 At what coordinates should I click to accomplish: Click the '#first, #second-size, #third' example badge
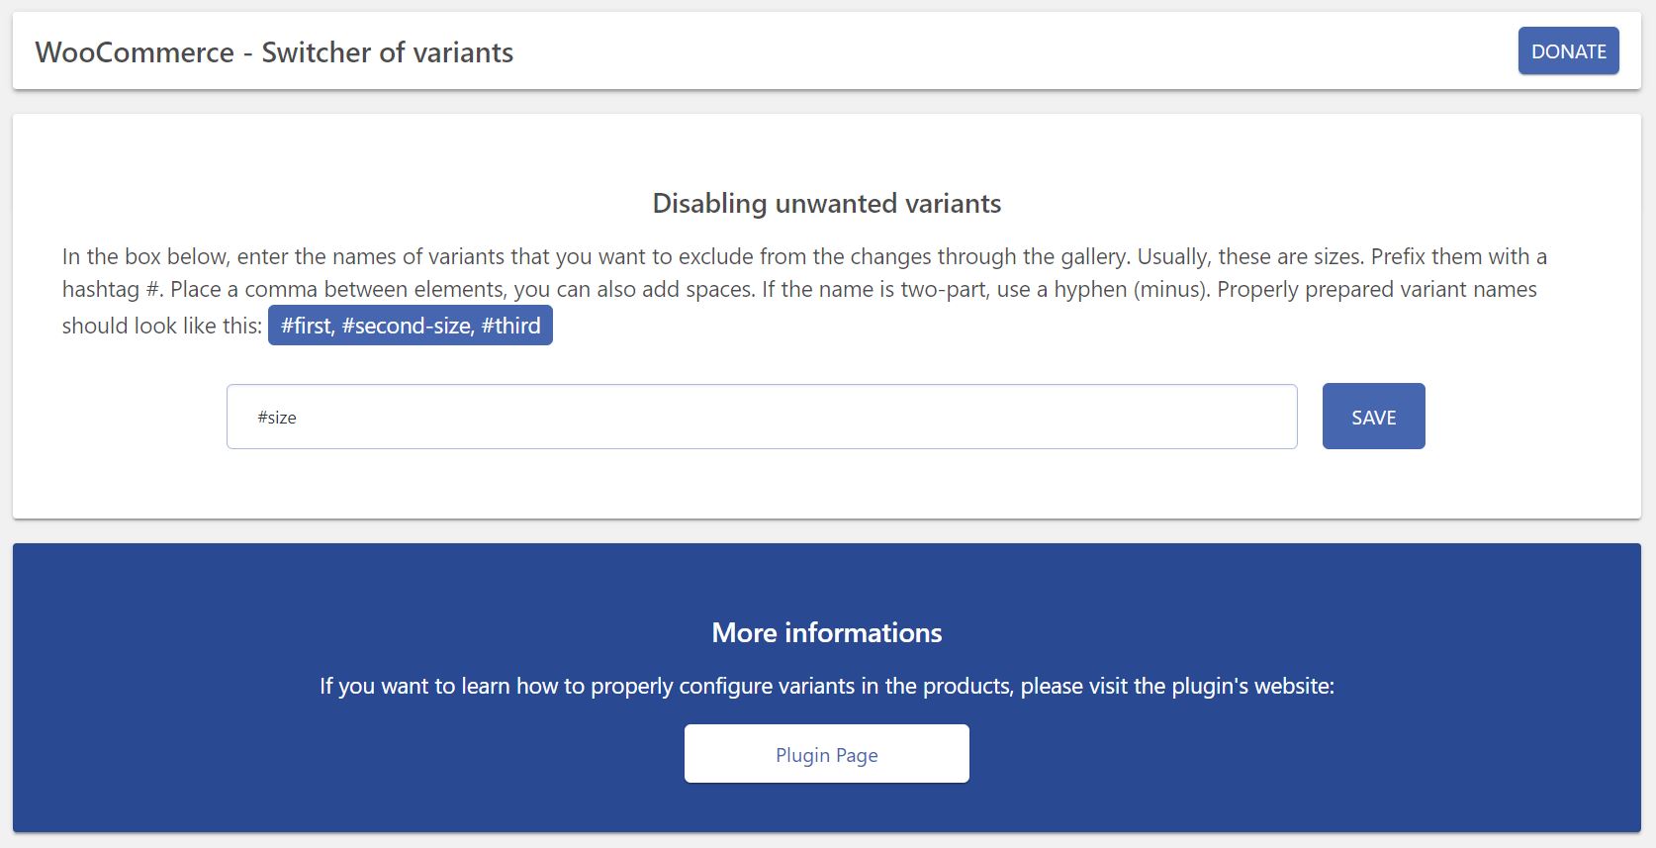411,326
